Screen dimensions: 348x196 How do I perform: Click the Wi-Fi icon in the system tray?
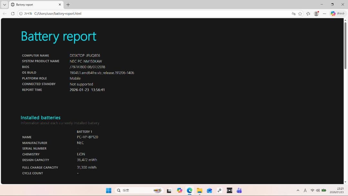(x=313, y=190)
